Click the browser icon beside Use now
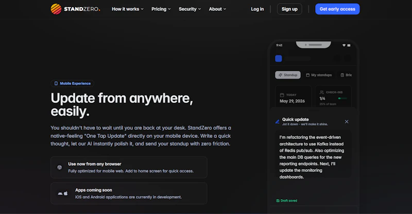Image resolution: width=412 pixels, height=214 pixels. (60, 167)
